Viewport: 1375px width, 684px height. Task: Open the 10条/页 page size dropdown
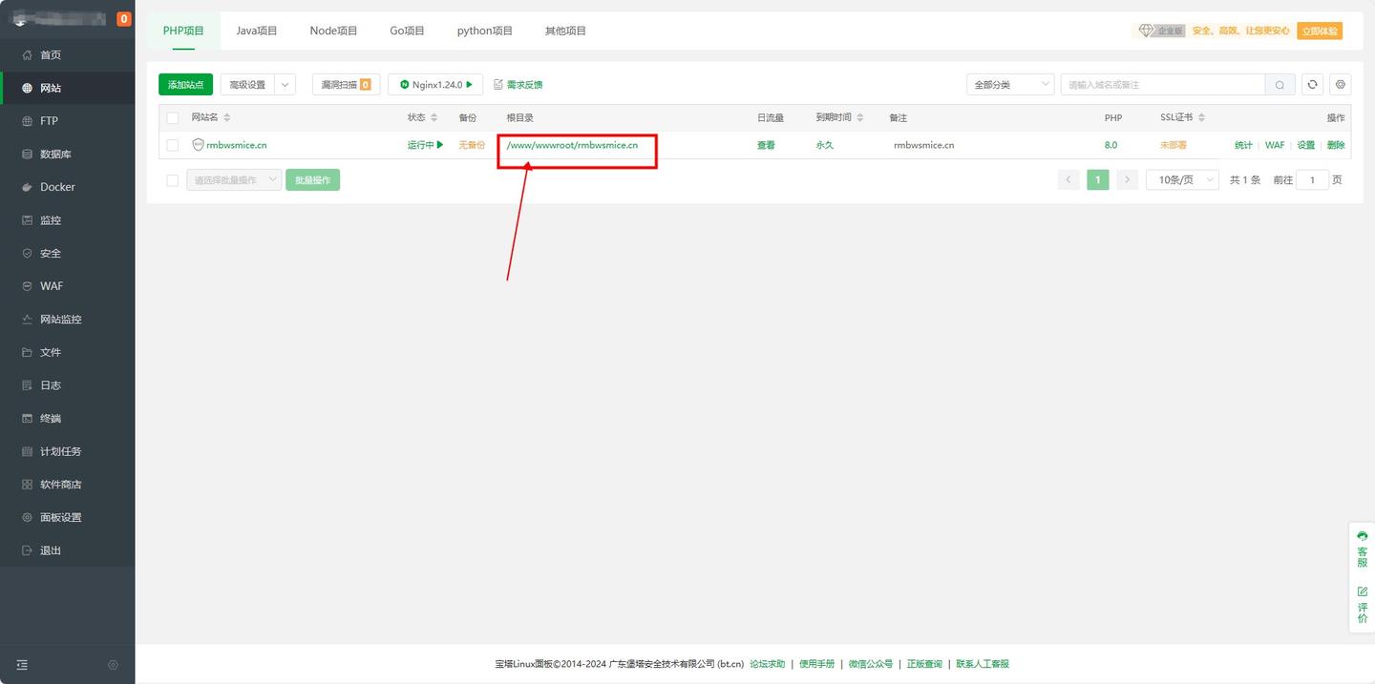1182,180
